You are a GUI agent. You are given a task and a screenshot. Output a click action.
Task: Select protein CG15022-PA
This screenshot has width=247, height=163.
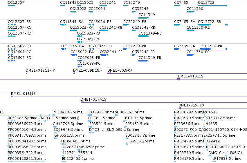pyautogui.click(x=82, y=52)
